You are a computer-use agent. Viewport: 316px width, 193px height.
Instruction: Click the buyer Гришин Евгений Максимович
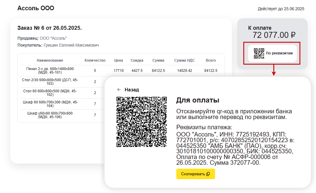pos(71,45)
